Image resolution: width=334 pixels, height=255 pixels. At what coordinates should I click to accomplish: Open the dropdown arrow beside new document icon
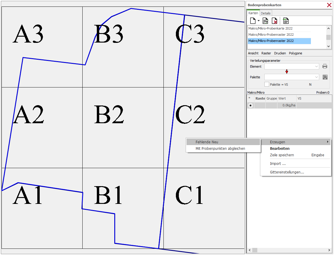[258, 21]
